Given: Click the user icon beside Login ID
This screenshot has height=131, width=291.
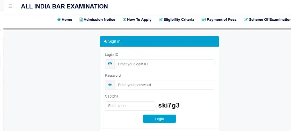Looking at the screenshot, I should tap(110, 64).
